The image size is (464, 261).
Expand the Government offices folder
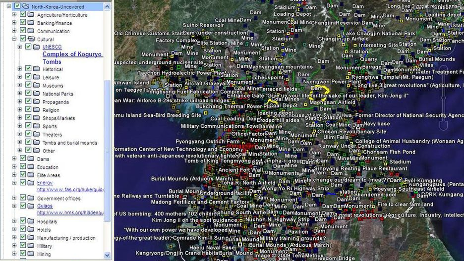[x=14, y=198]
